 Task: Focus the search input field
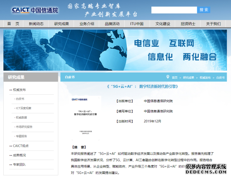click(174, 10)
